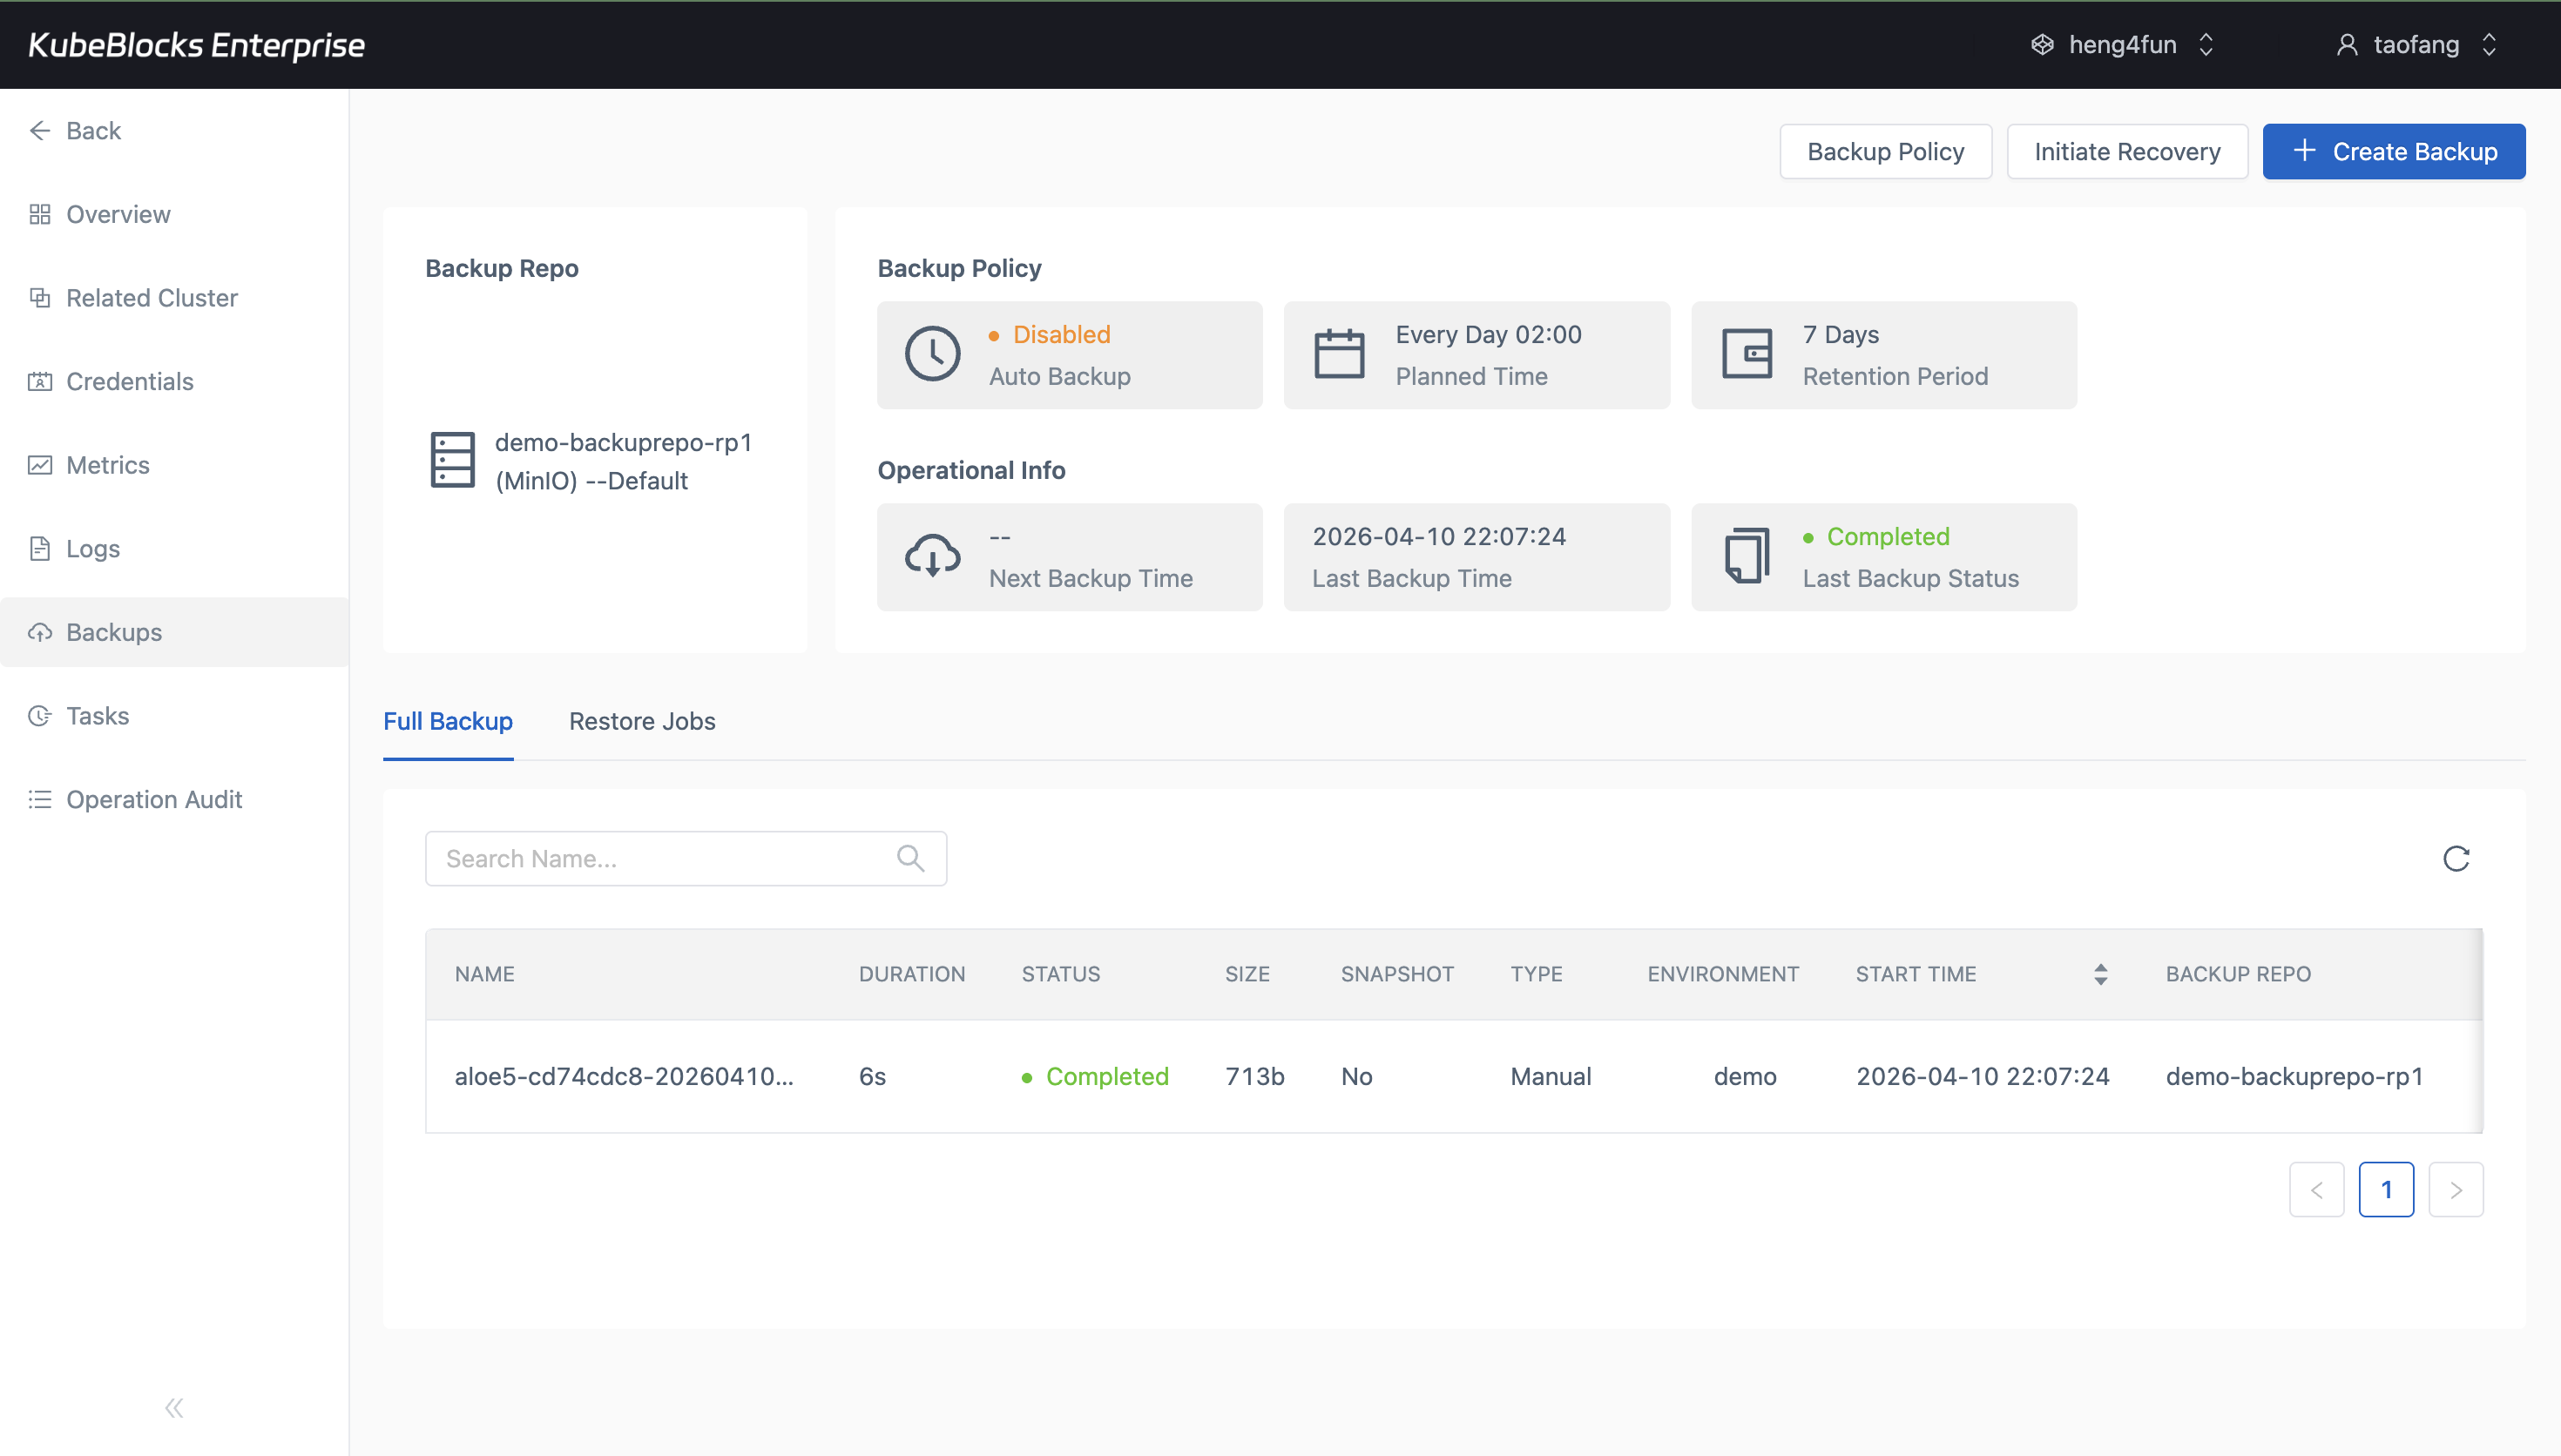
Task: Open backup aloe5-cd74cdc8-20260410...
Action: pos(624,1076)
